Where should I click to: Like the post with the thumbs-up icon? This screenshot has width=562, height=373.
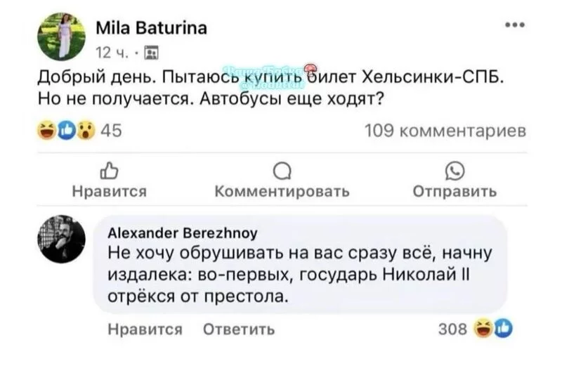click(x=109, y=170)
